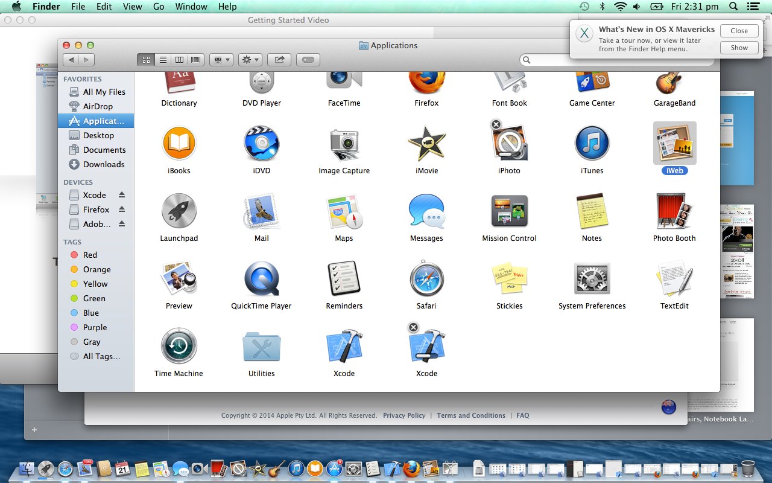Open the Window menu
This screenshot has height=483, width=772.
[191, 7]
